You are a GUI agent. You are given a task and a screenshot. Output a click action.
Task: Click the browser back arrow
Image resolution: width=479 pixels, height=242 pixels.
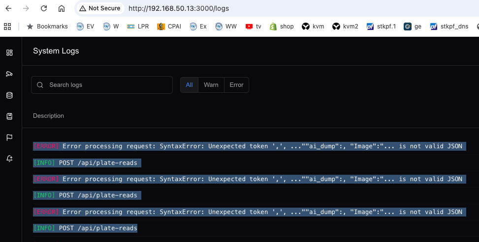tap(8, 8)
